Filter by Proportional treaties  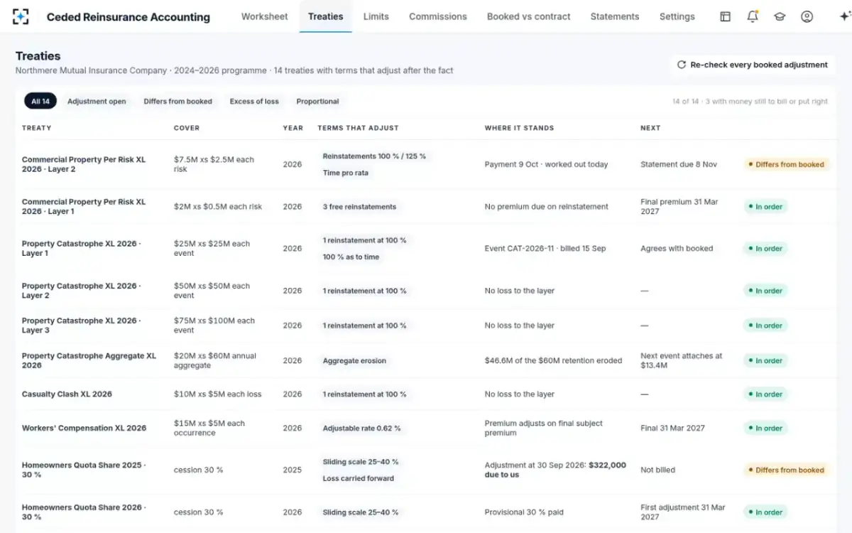point(317,101)
